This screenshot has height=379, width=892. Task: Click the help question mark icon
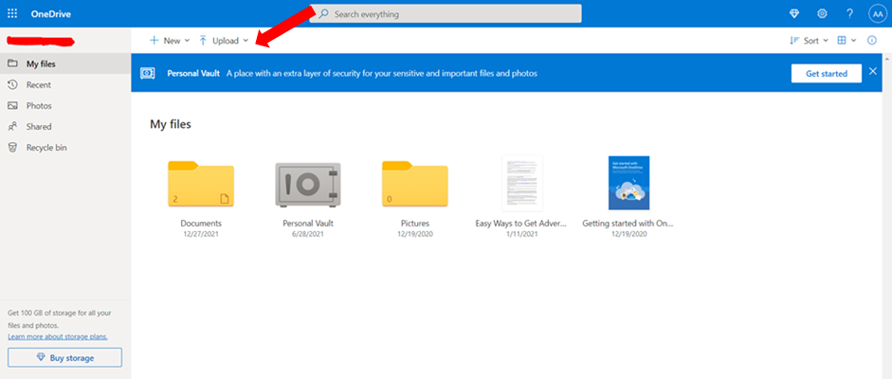[x=849, y=14]
